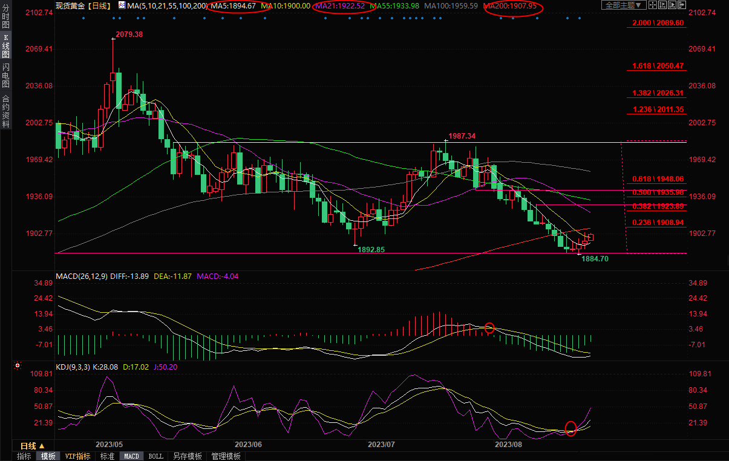Click the red KDJ indicator settings icon
Screen dimensions: 729x461
tap(18, 365)
